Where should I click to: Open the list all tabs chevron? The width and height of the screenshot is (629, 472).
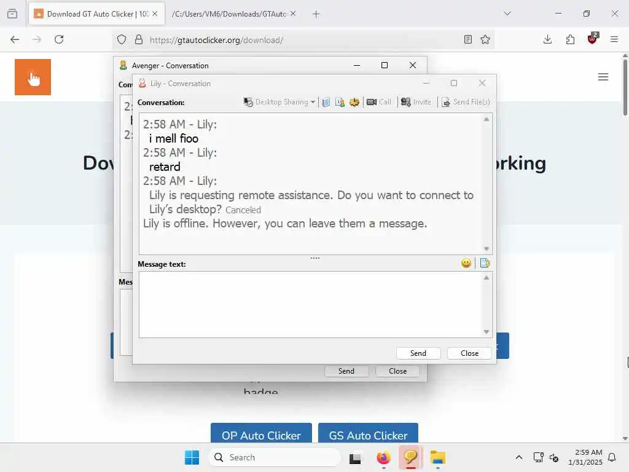pyautogui.click(x=507, y=14)
